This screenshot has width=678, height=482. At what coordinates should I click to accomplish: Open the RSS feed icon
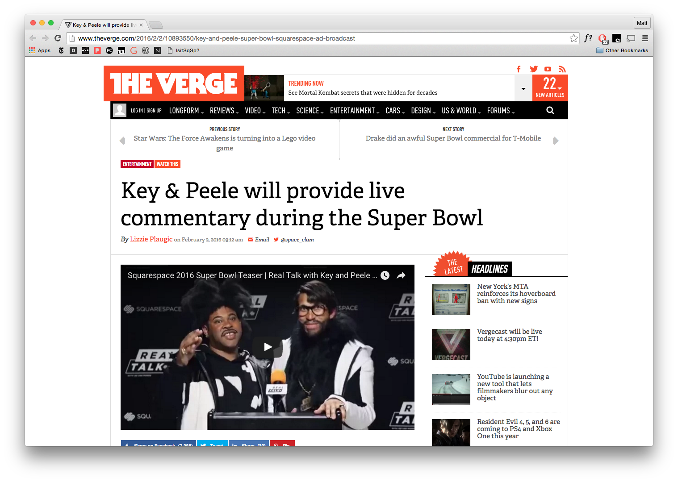[562, 69]
